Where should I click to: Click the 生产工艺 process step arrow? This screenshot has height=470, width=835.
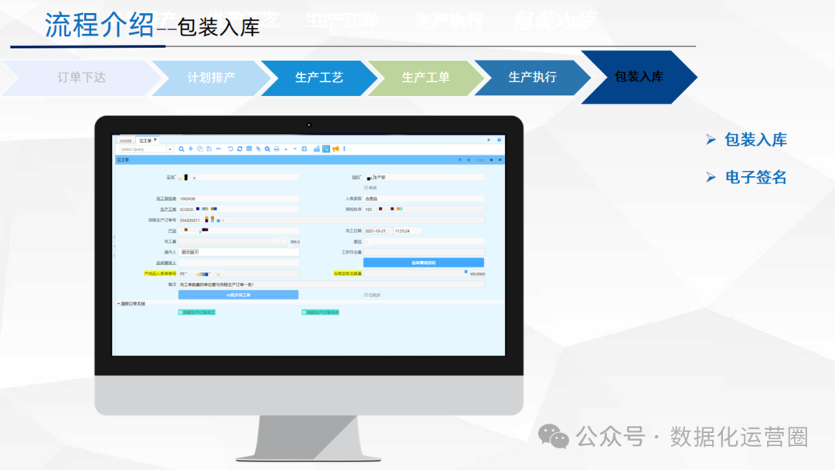click(x=319, y=78)
